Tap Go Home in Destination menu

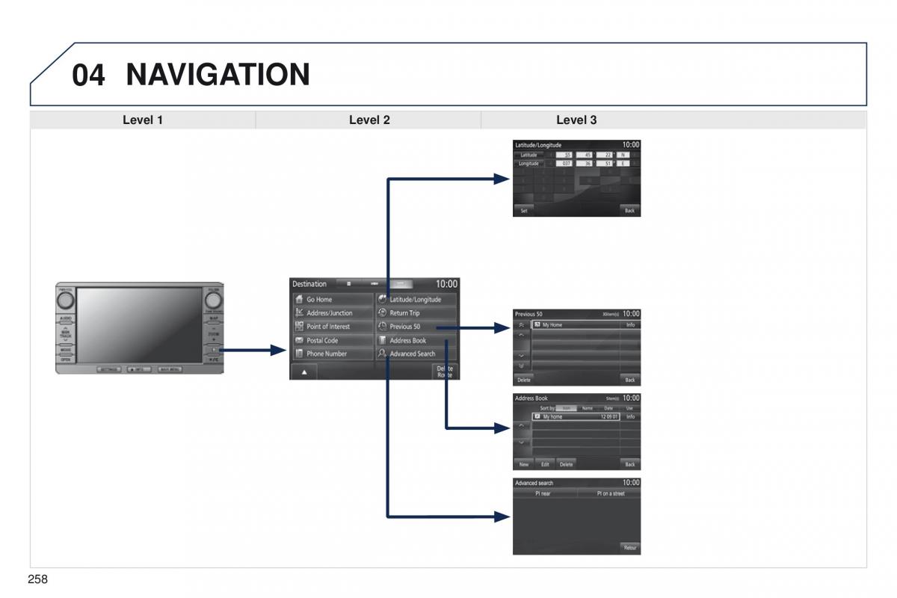[333, 299]
